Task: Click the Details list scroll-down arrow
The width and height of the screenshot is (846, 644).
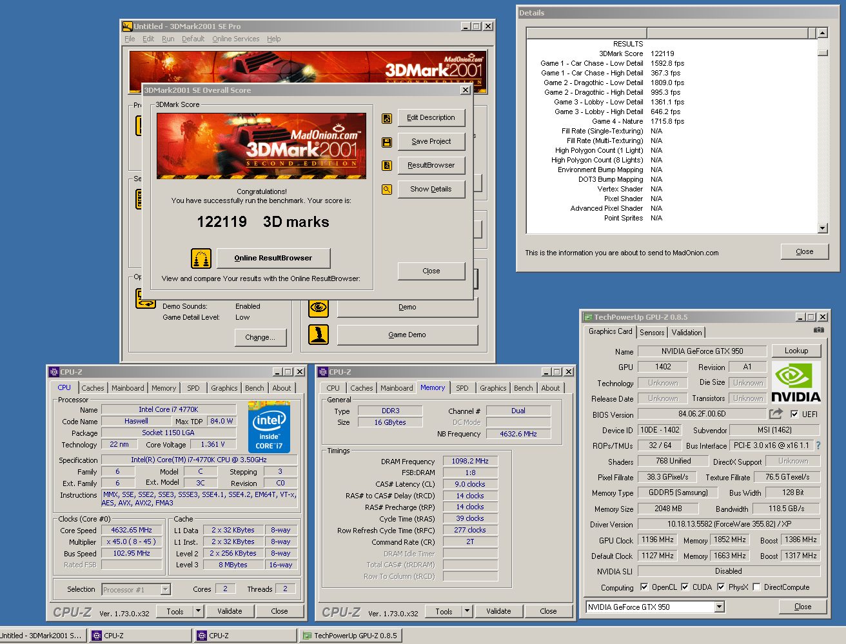Action: 822,228
